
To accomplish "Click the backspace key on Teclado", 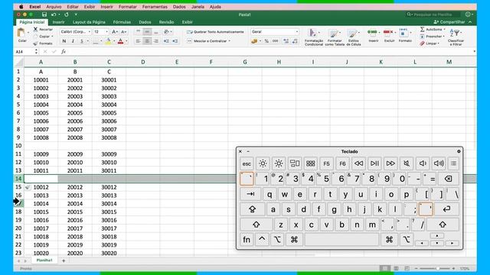I will point(448,179).
